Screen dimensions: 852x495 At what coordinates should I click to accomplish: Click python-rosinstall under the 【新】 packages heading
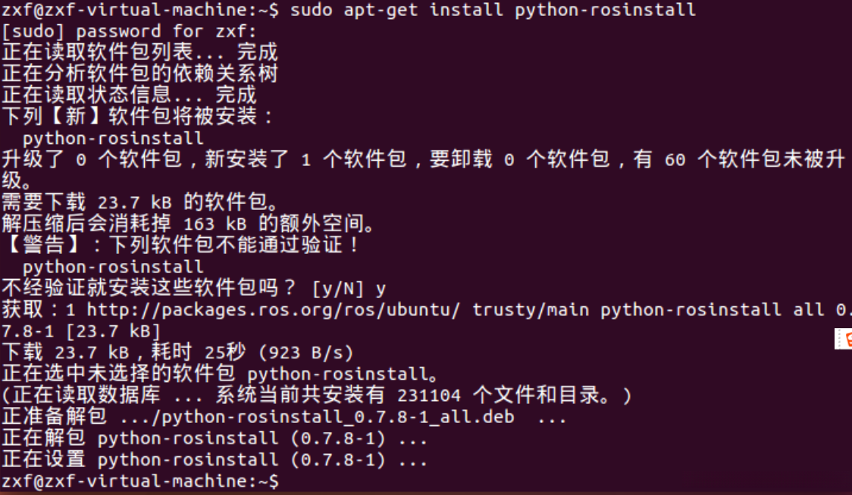[x=113, y=139]
